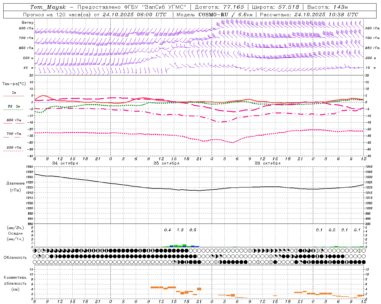The width and height of the screenshot is (381, 304).
Task: Click the (мм/1ч.) precipitation unit label
Action: (15, 239)
